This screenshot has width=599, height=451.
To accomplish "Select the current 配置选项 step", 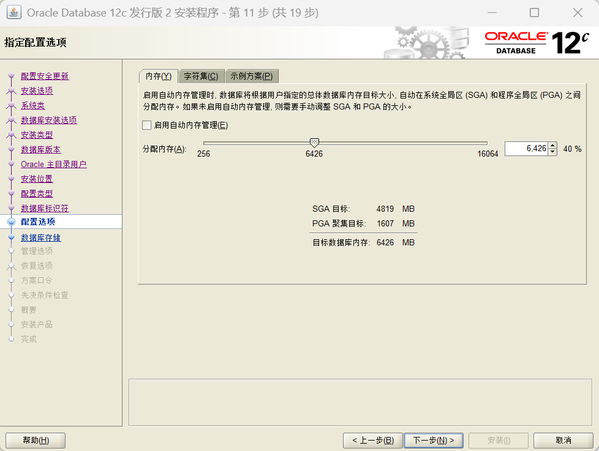I will click(38, 222).
